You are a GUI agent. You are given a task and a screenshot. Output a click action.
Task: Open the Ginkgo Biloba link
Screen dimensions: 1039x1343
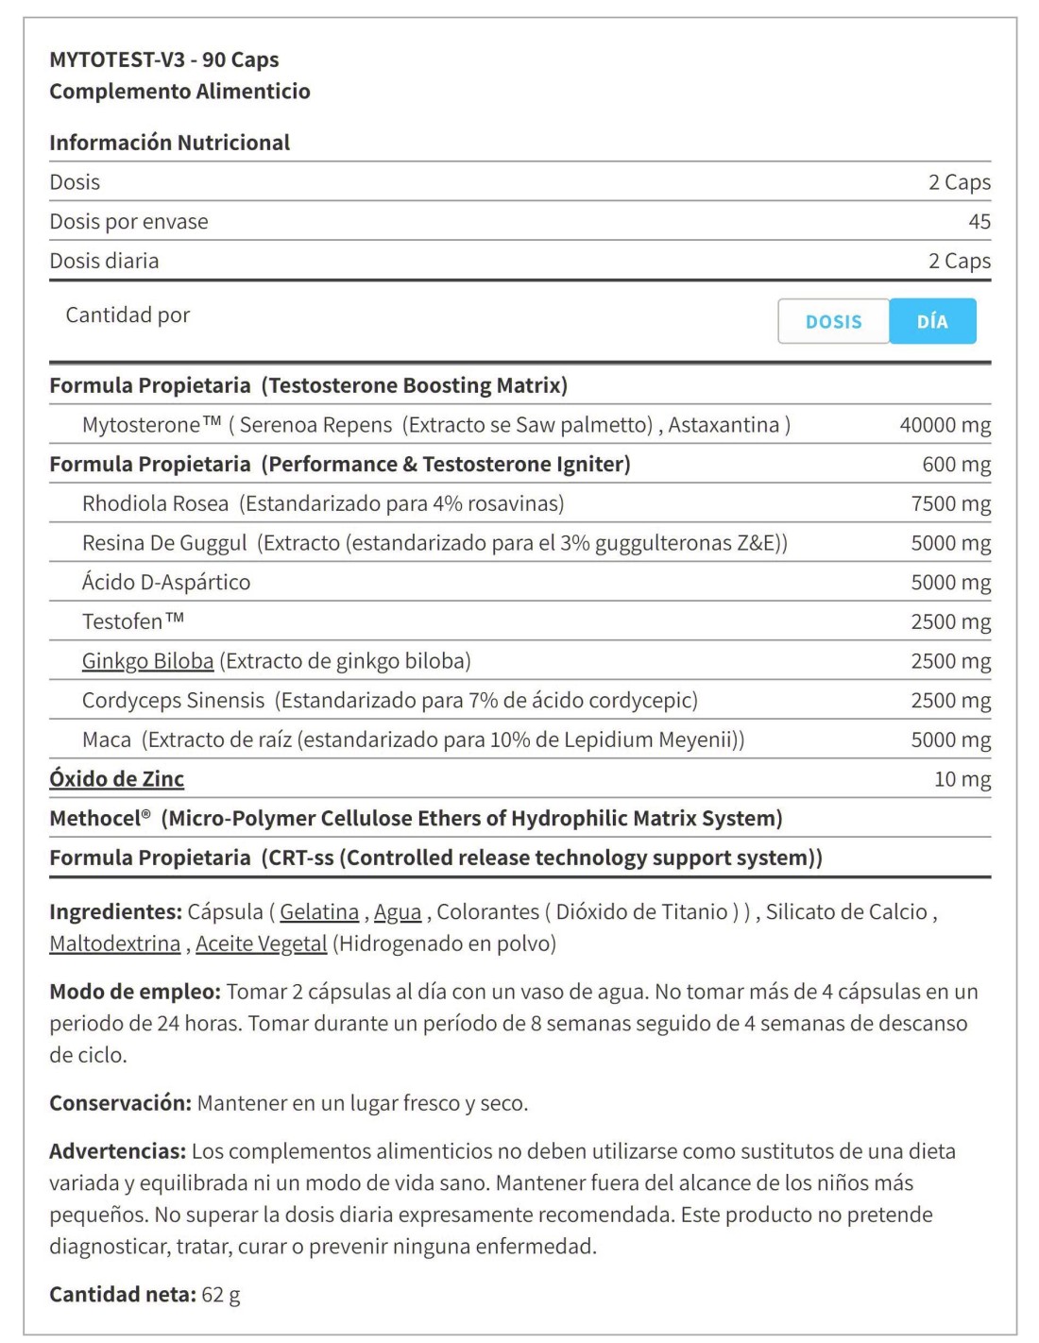pyautogui.click(x=147, y=661)
